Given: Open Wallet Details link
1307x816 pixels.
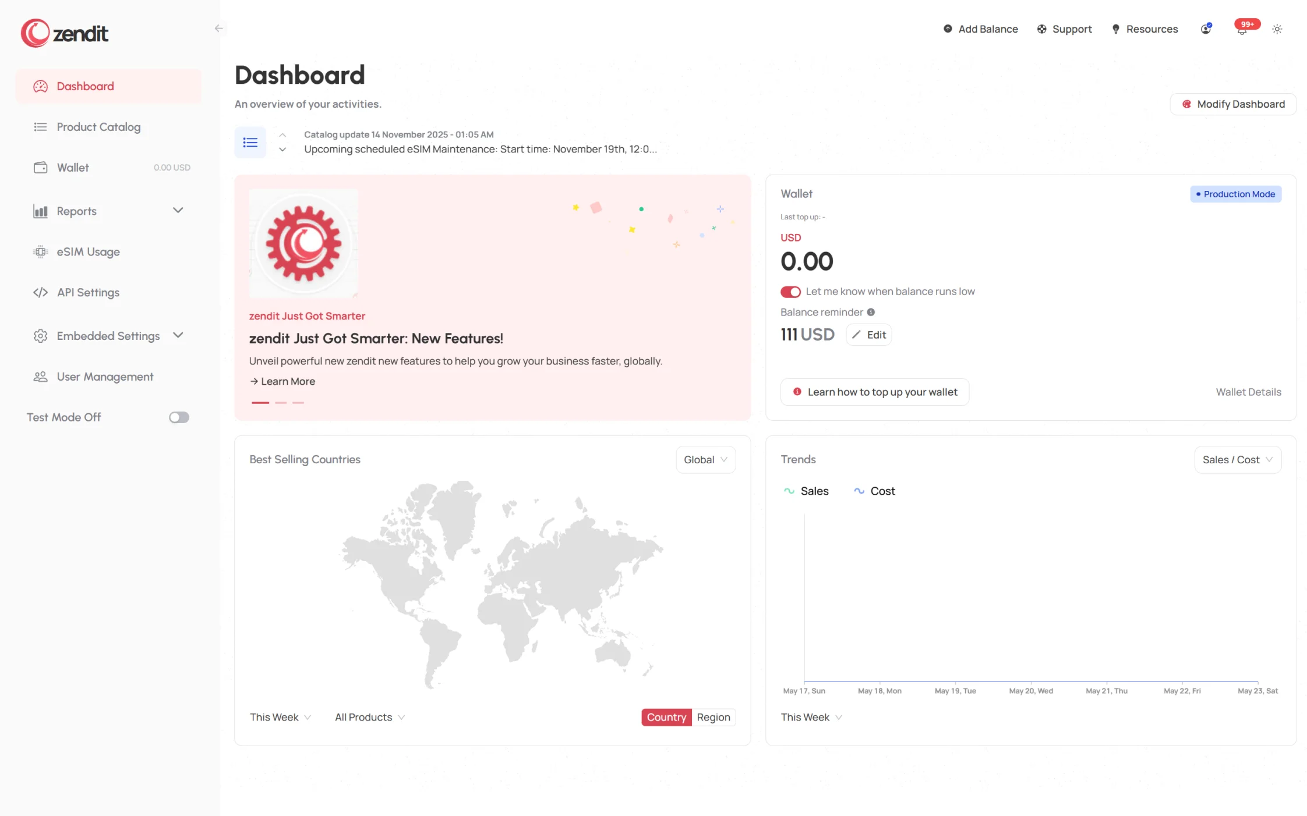Looking at the screenshot, I should click(1249, 392).
